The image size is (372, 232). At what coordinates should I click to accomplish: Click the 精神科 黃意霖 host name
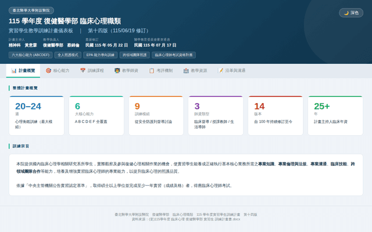coord(23,45)
